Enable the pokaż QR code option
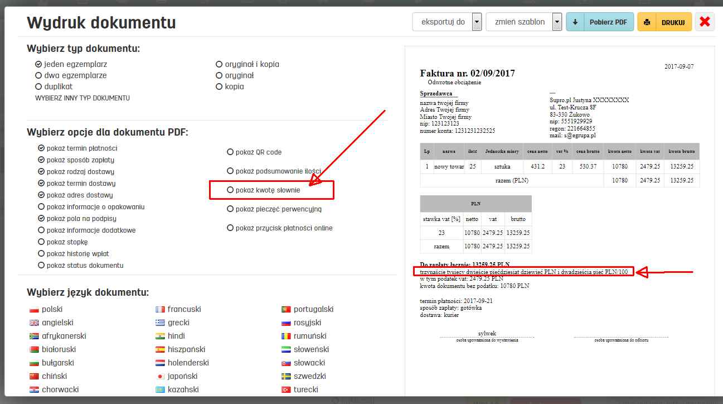This screenshot has width=723, height=404. (x=230, y=151)
